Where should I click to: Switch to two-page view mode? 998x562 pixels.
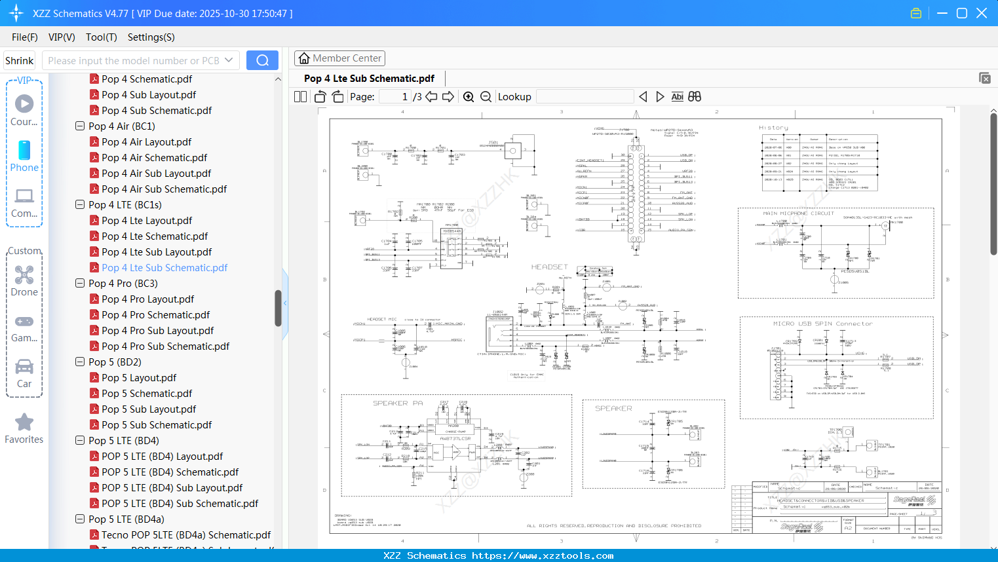coord(299,96)
